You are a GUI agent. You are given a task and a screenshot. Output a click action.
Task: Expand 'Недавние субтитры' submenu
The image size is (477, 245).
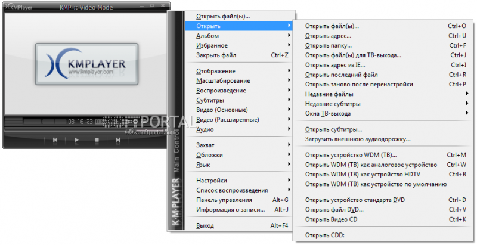click(x=384, y=104)
